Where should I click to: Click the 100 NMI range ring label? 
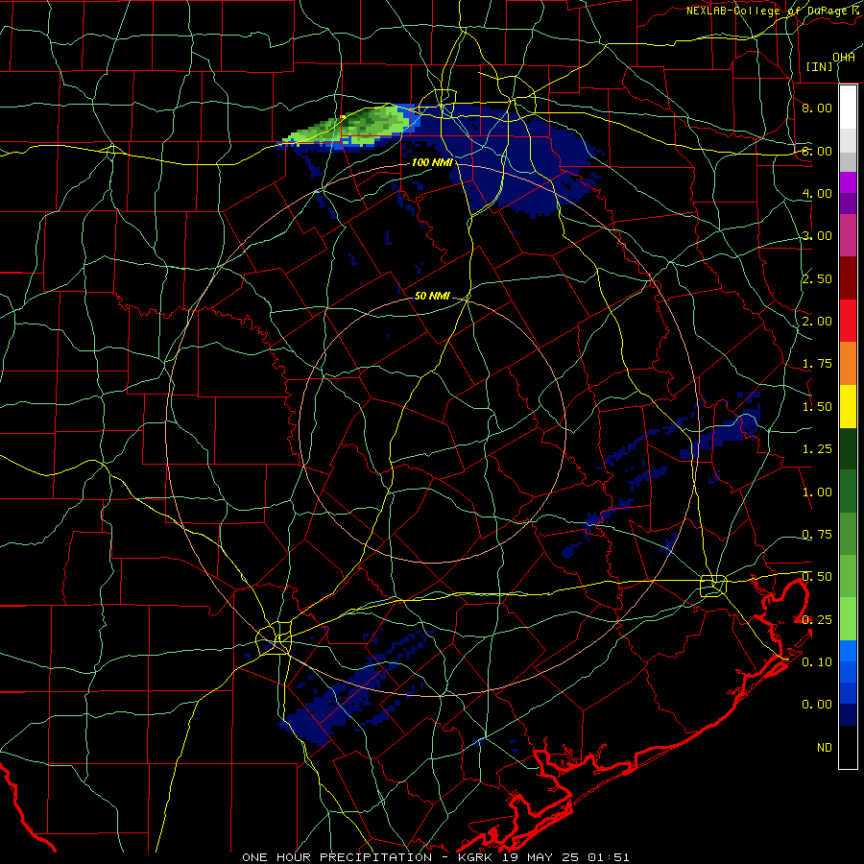pos(432,162)
